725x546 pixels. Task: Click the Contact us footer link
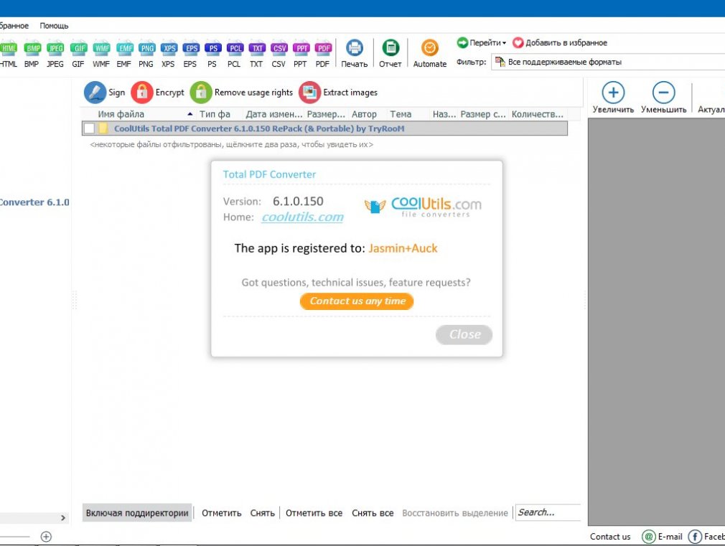610,536
